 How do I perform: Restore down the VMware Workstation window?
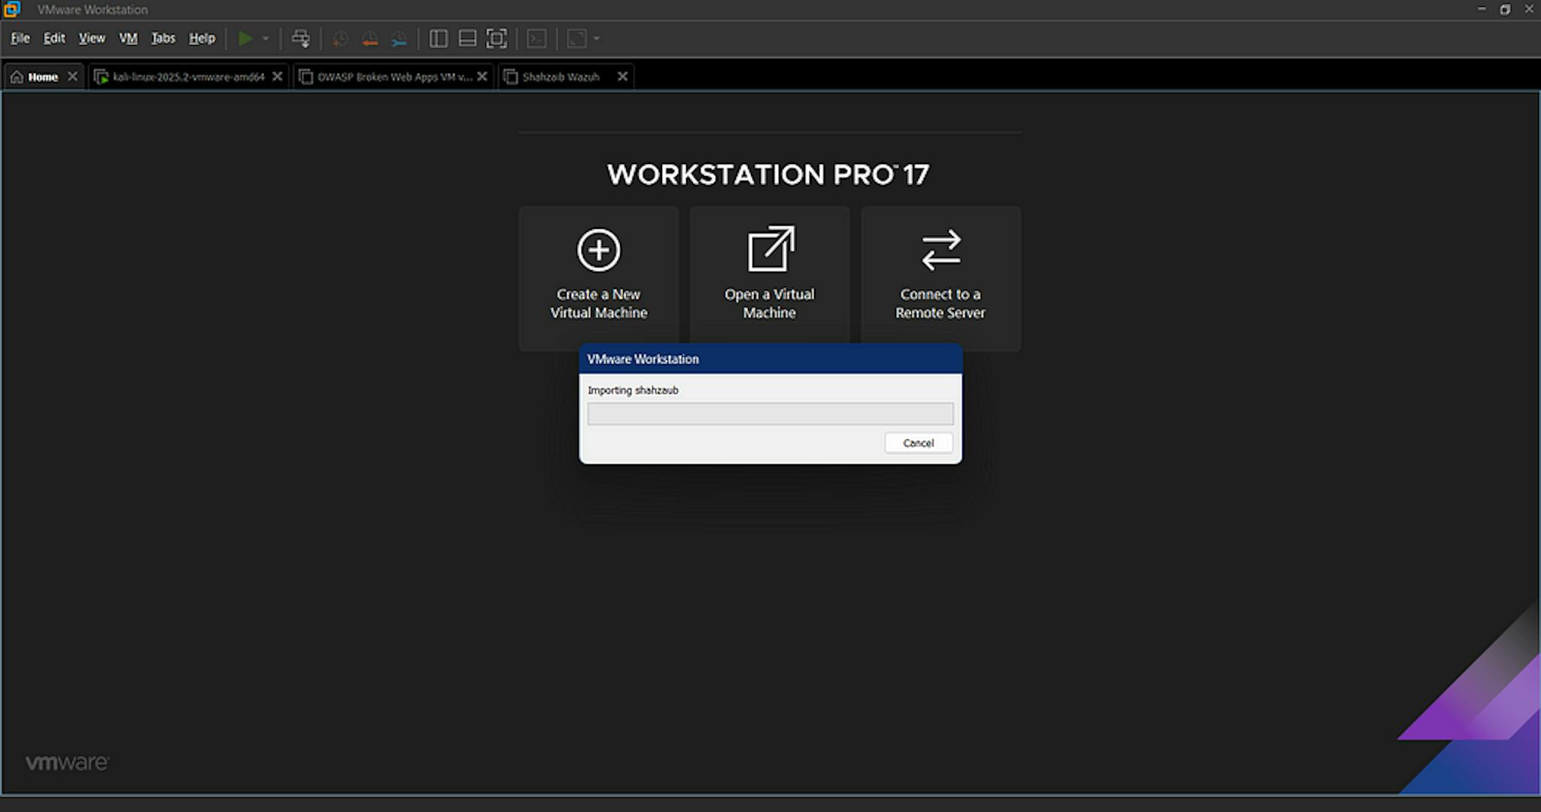(x=1505, y=9)
